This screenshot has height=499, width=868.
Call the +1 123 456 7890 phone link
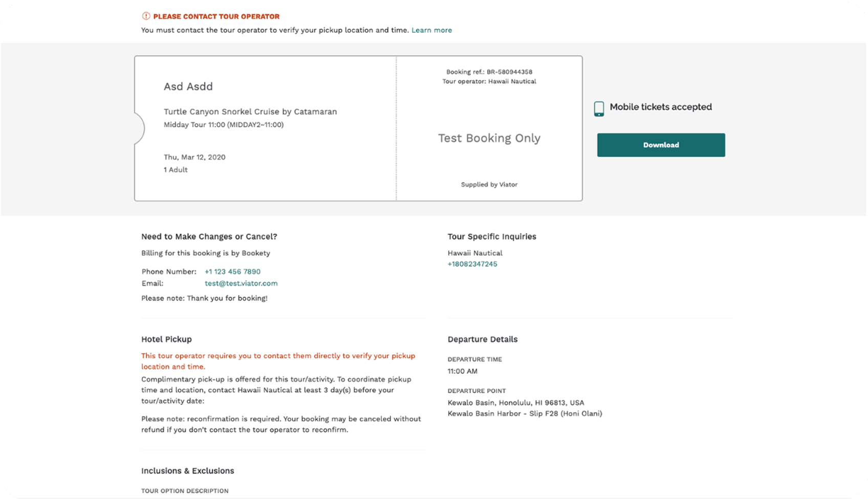[232, 271]
